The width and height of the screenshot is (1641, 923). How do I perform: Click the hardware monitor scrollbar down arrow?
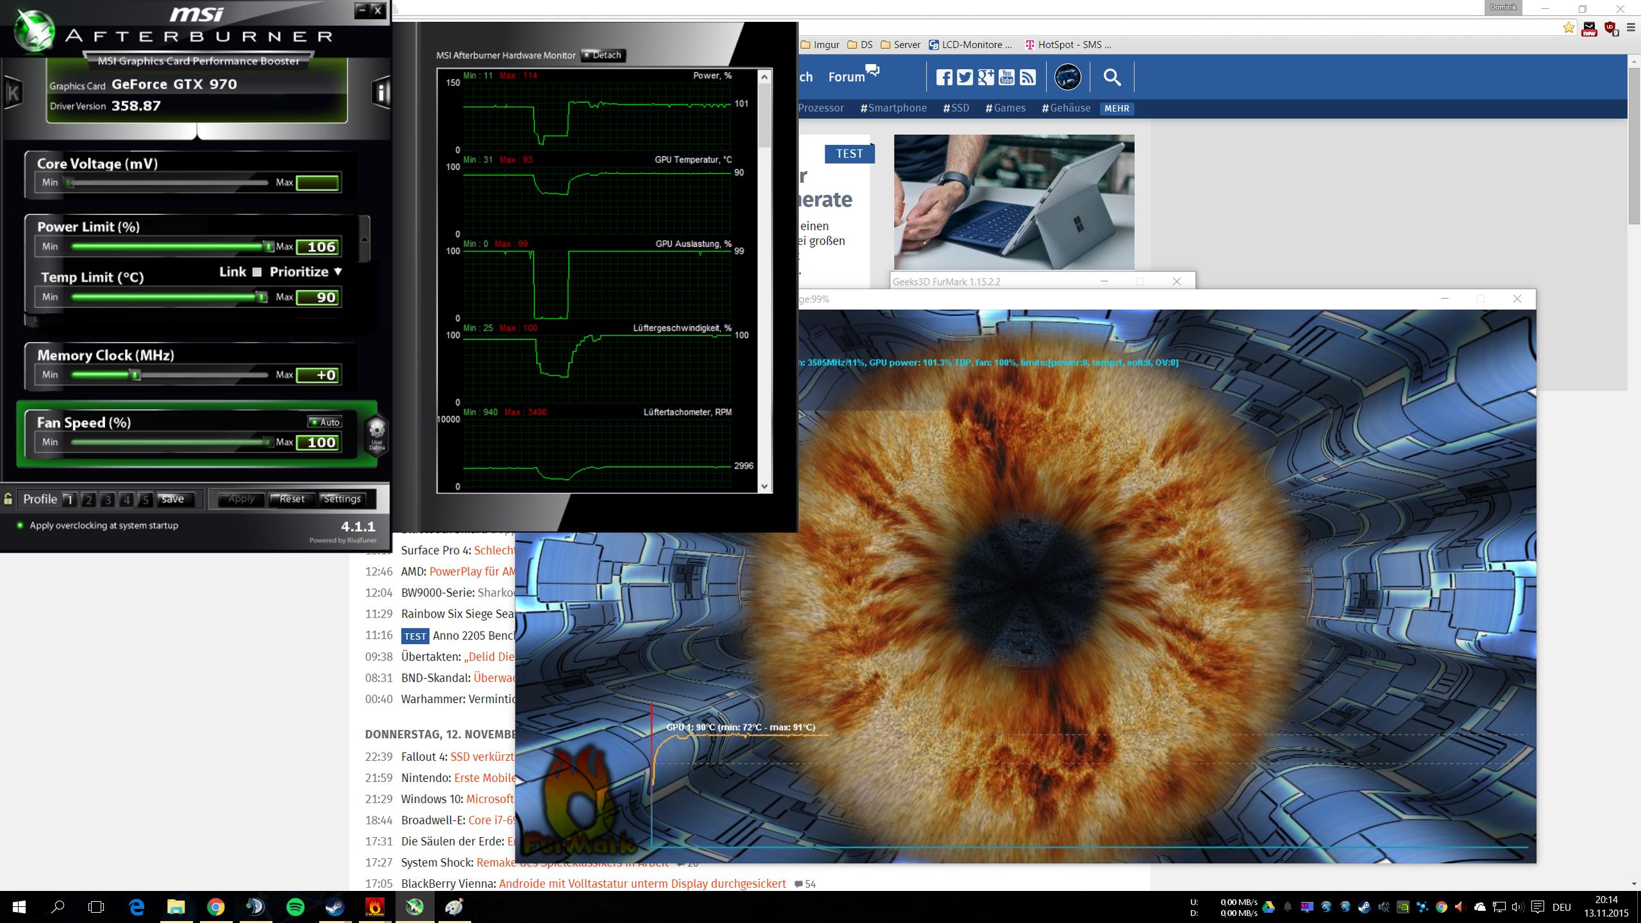coord(764,486)
